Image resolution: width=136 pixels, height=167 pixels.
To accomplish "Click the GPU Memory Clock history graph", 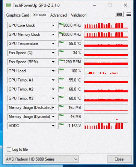I will click(x=106, y=34).
